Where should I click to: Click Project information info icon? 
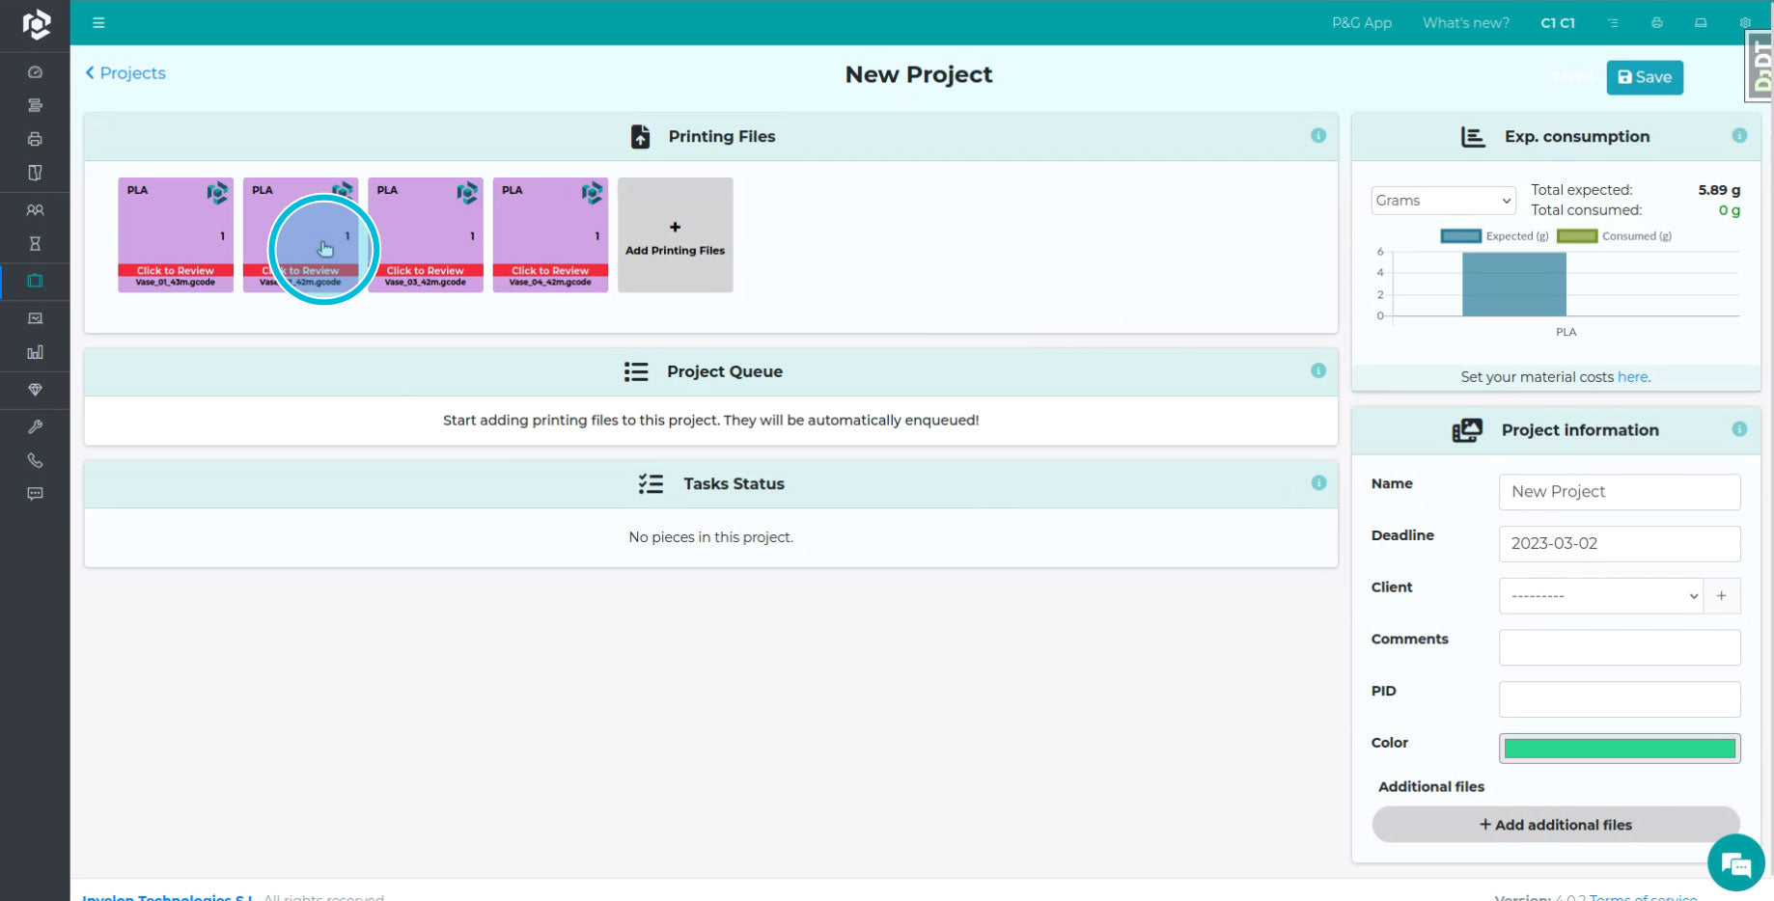tap(1739, 429)
